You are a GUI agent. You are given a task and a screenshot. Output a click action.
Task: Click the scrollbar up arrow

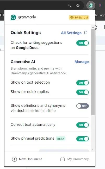tap(93, 27)
